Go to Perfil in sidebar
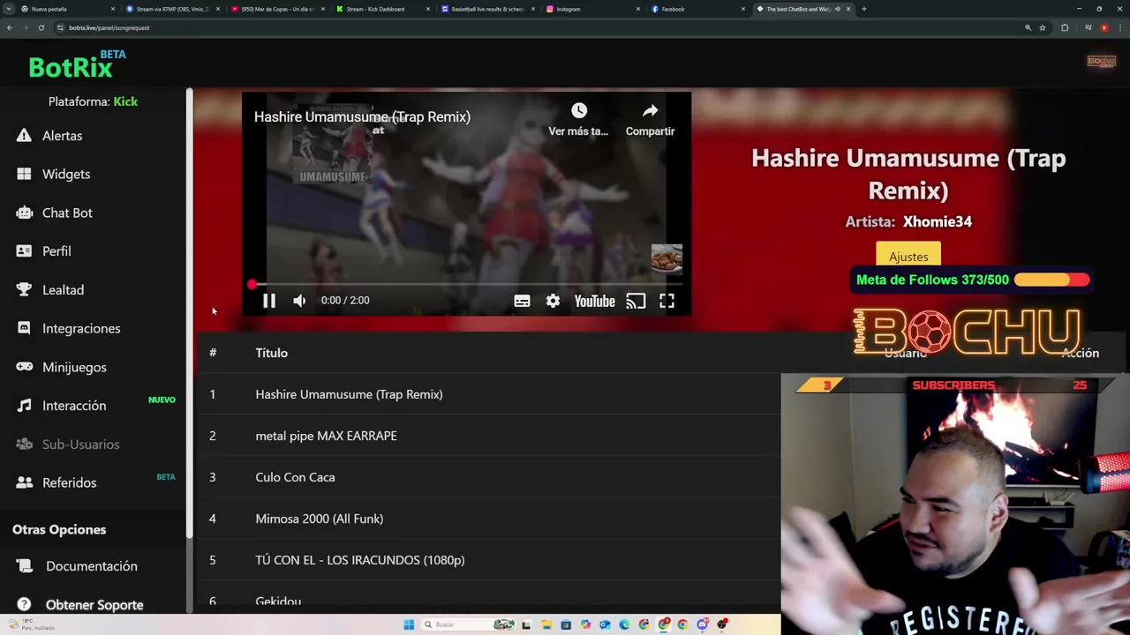The height and width of the screenshot is (635, 1130). (x=56, y=251)
